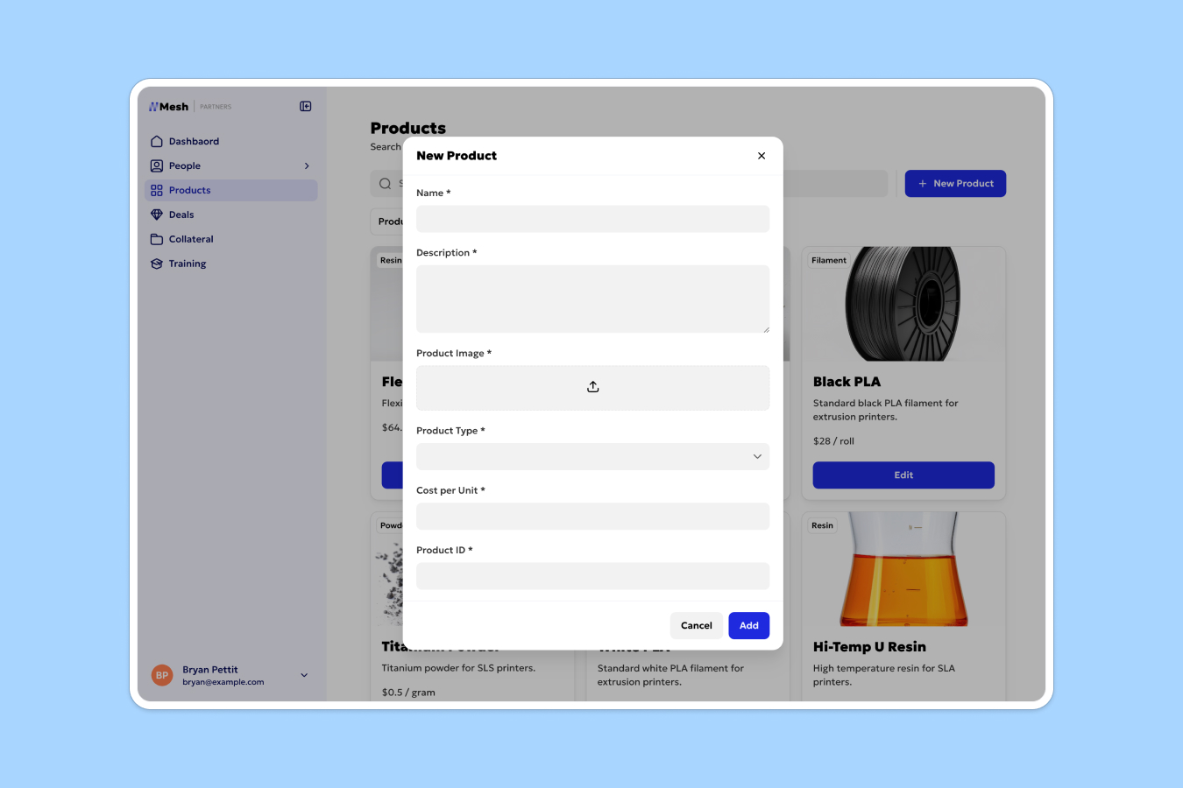The height and width of the screenshot is (788, 1183).
Task: Click the Mesh logo
Action: point(168,107)
